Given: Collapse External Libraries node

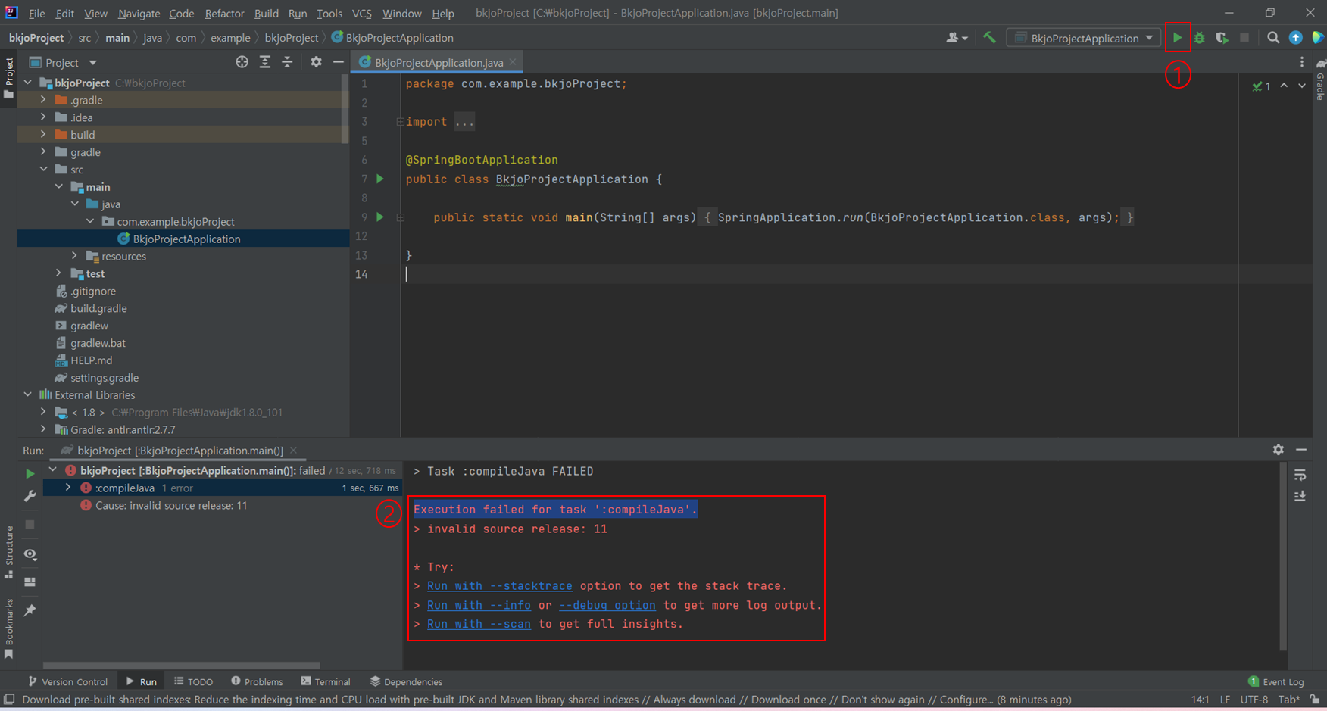Looking at the screenshot, I should pyautogui.click(x=28, y=394).
